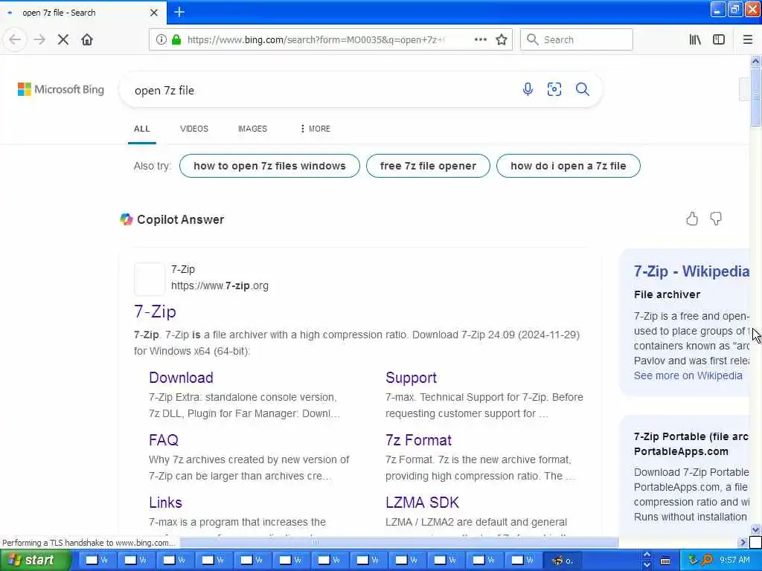Click the Copilot Answer logo
The width and height of the screenshot is (762, 571).
pos(127,219)
